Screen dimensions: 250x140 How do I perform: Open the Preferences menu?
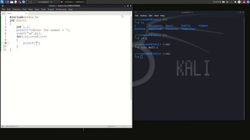coord(61,9)
